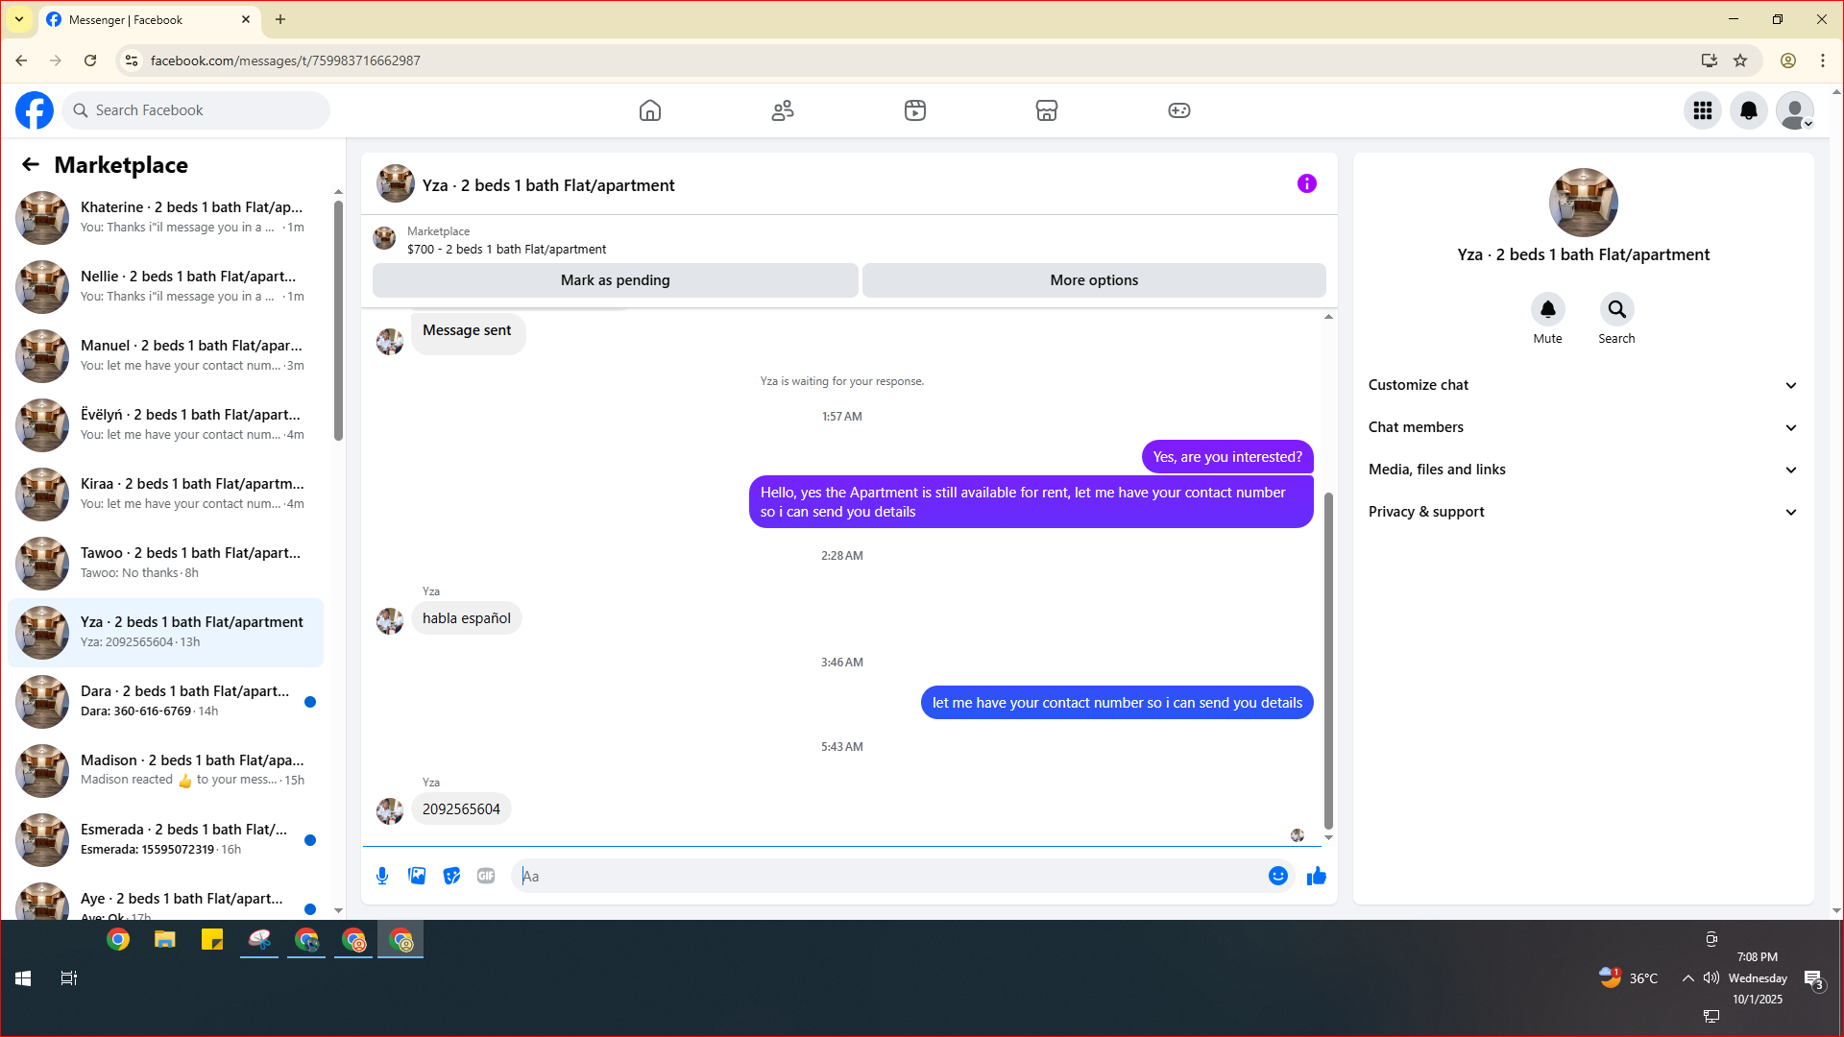Open Kiraa conversation
The width and height of the screenshot is (1844, 1037).
click(165, 494)
